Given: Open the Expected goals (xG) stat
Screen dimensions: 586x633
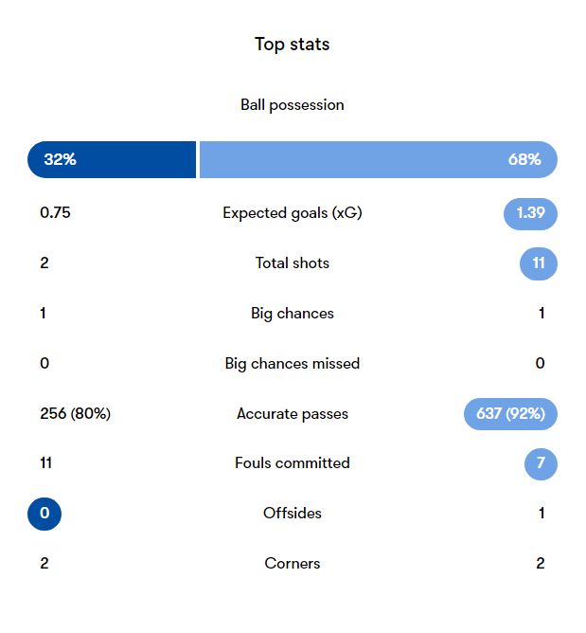Looking at the screenshot, I should pos(292,213).
